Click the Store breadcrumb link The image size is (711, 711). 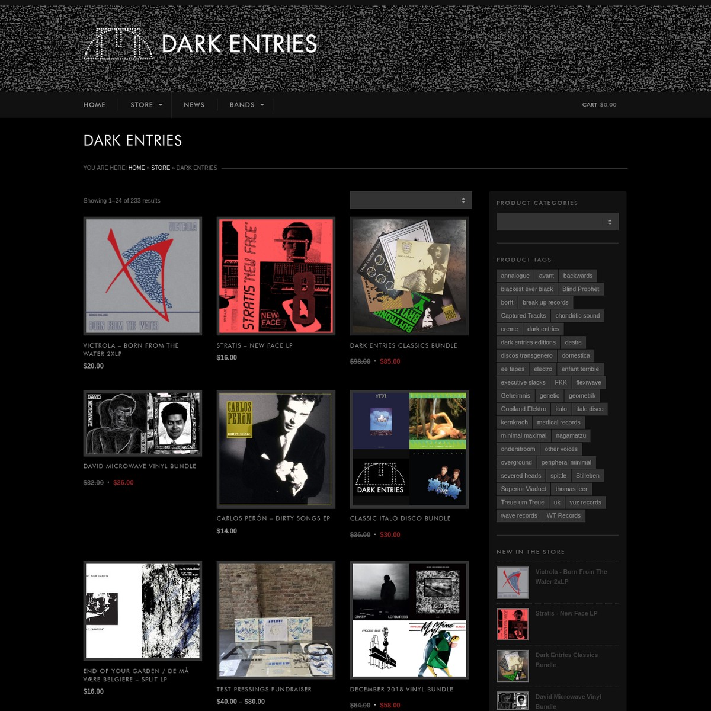161,168
